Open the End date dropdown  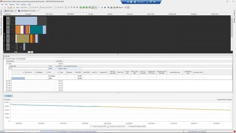click(x=55, y=7)
